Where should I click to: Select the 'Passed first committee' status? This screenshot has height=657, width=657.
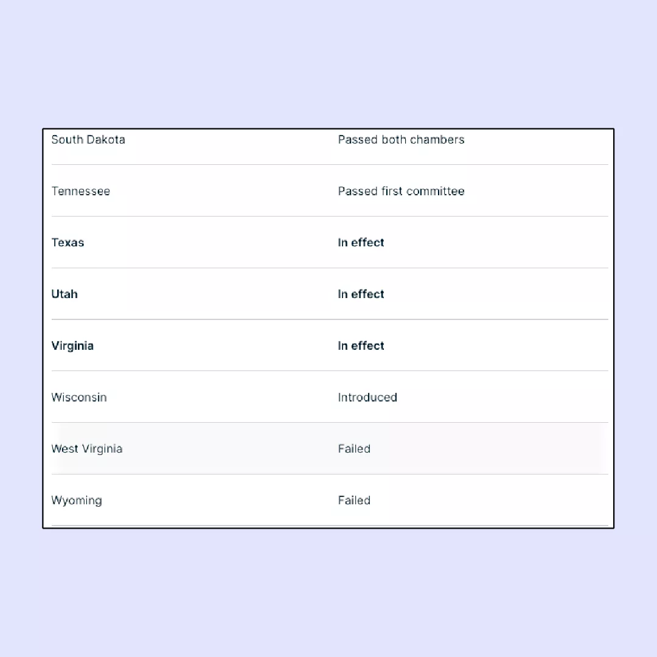click(401, 191)
